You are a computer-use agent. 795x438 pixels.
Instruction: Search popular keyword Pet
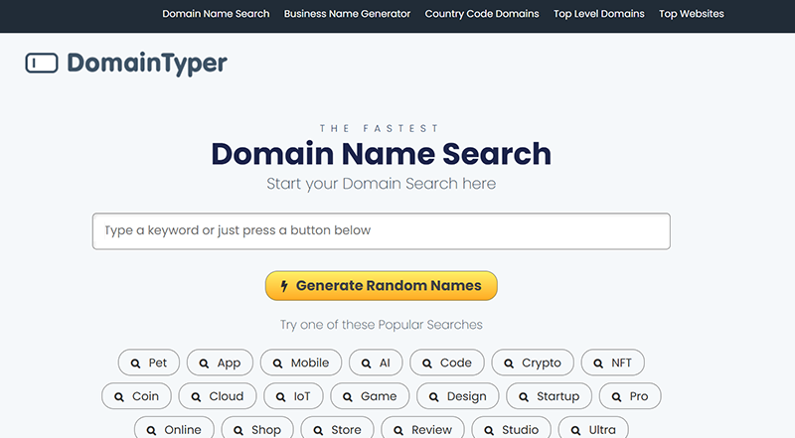[148, 363]
